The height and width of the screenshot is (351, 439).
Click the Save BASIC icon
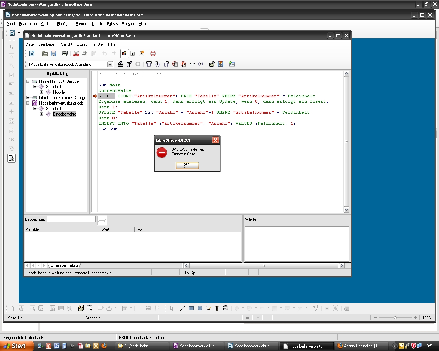[221, 64]
